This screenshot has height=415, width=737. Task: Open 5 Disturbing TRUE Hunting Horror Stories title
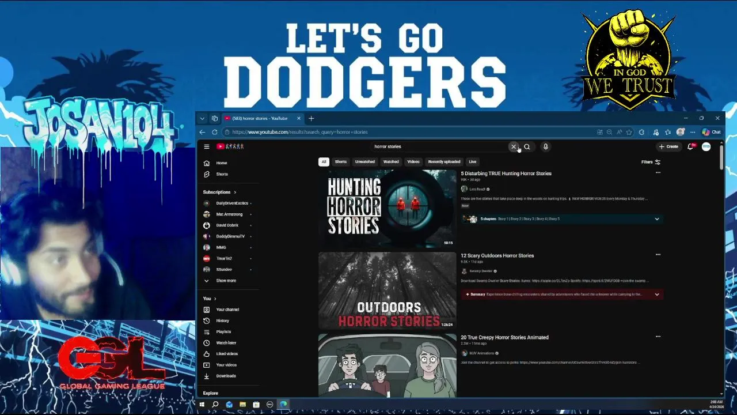pos(506,173)
